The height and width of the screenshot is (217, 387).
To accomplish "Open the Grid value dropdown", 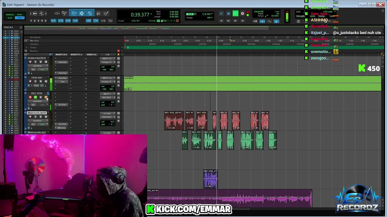I will coord(212,14).
